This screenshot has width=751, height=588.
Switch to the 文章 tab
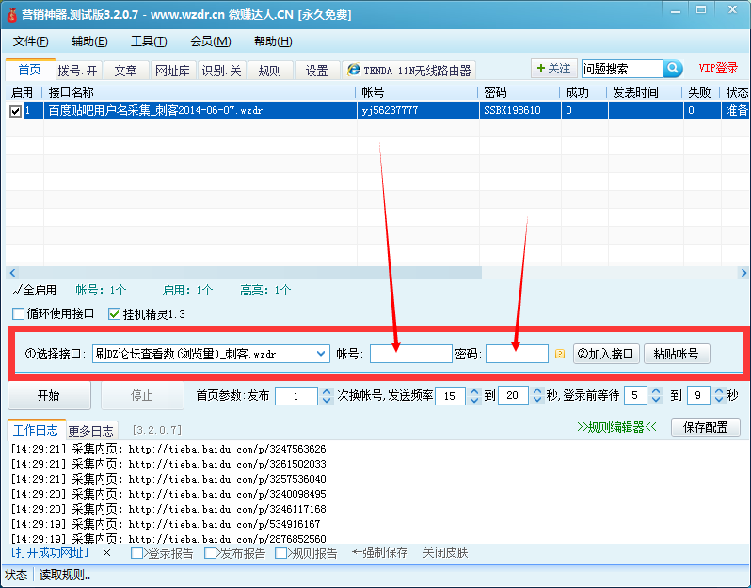pos(125,71)
